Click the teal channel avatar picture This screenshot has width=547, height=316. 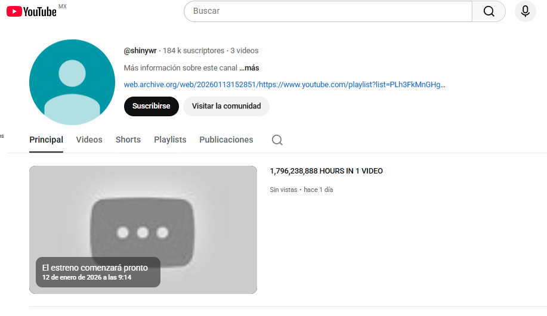pyautogui.click(x=72, y=82)
